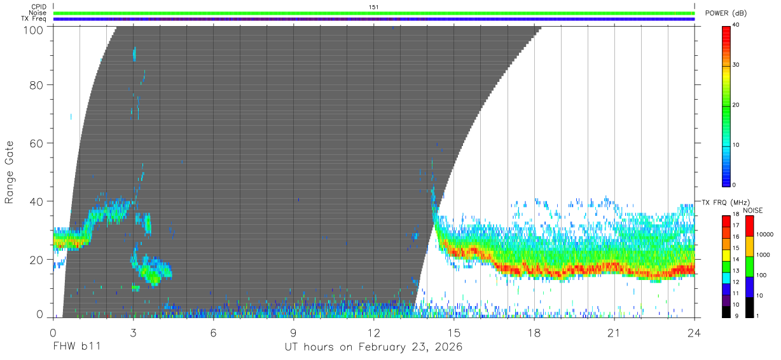Click the POWER (dB) colorbar title
The image size is (781, 360).
tap(726, 13)
